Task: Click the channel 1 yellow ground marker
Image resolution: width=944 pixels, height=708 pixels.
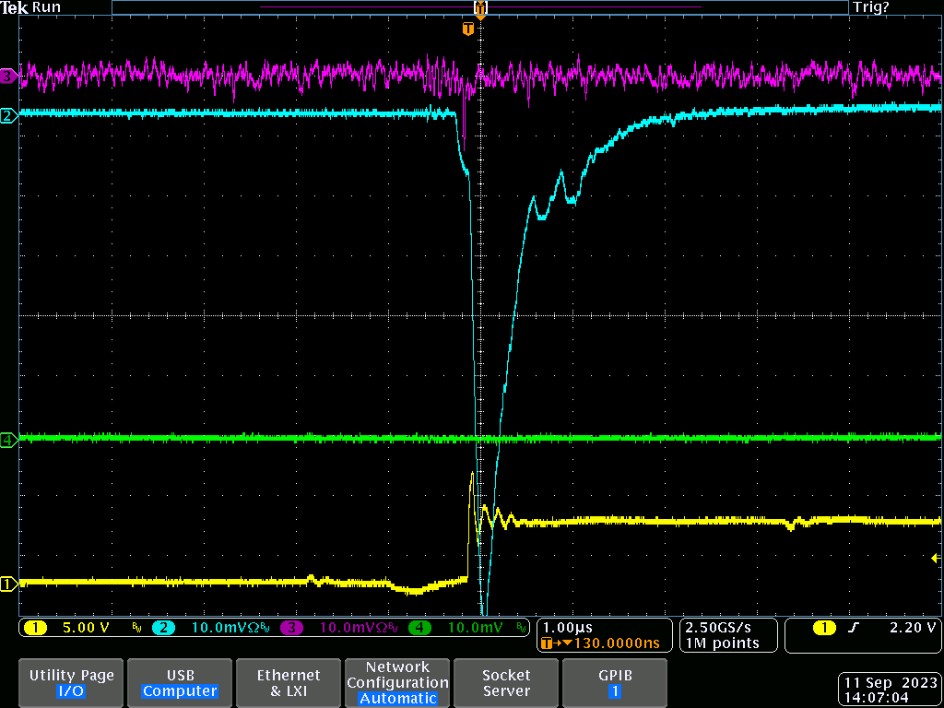Action: point(8,583)
